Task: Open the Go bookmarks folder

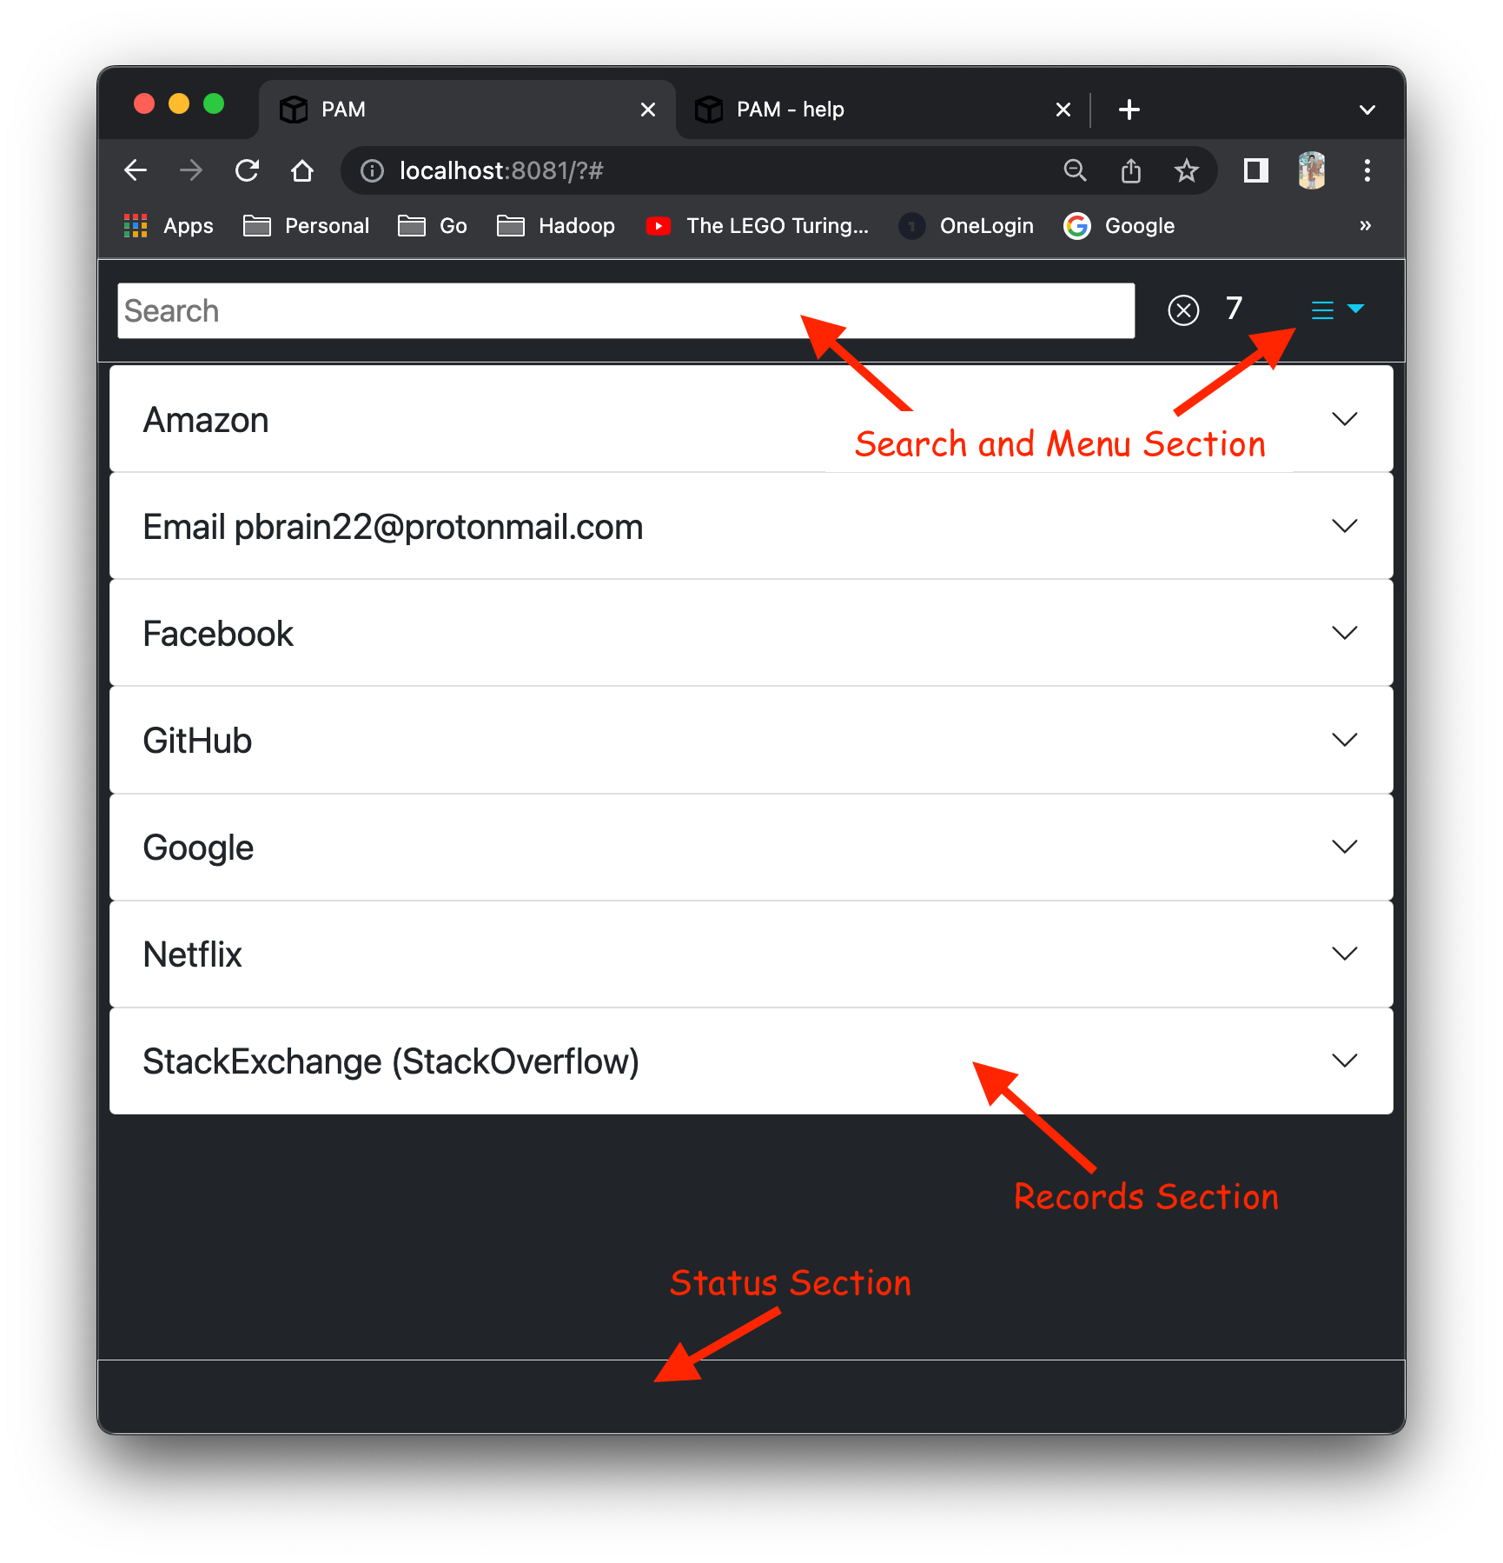Action: click(433, 226)
